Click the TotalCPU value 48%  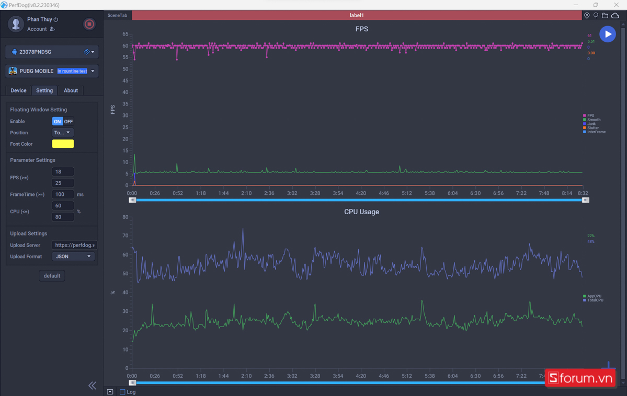click(x=590, y=241)
